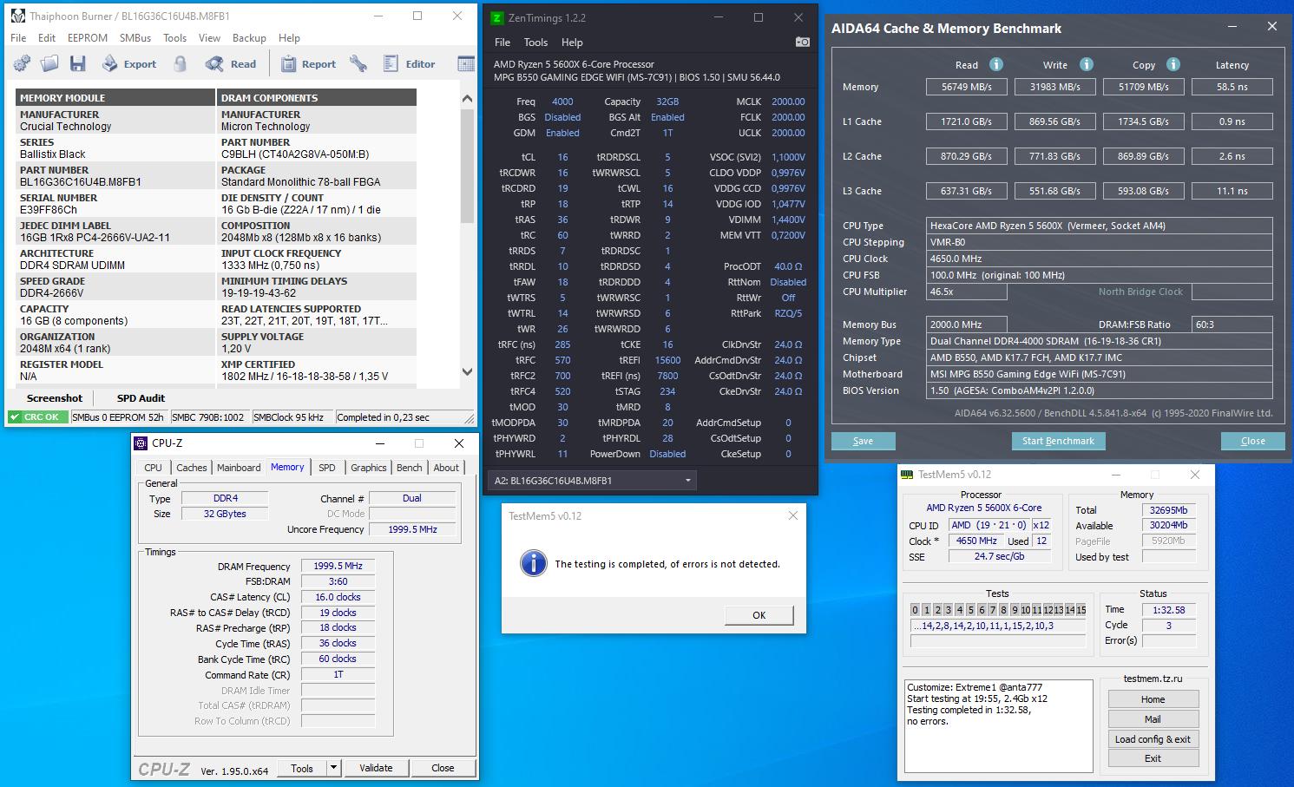
Task: Click test number 15 box in TestMem5
Action: (1081, 610)
